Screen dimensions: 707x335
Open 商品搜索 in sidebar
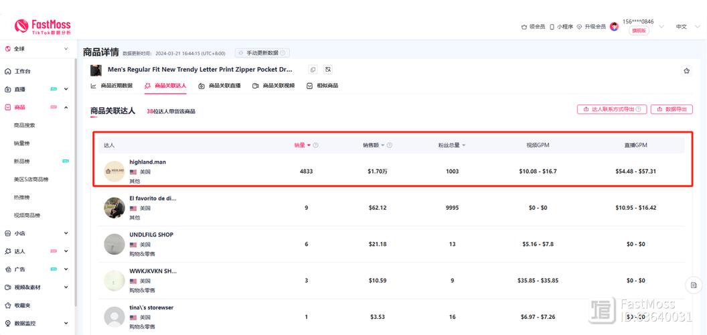pyautogui.click(x=24, y=125)
